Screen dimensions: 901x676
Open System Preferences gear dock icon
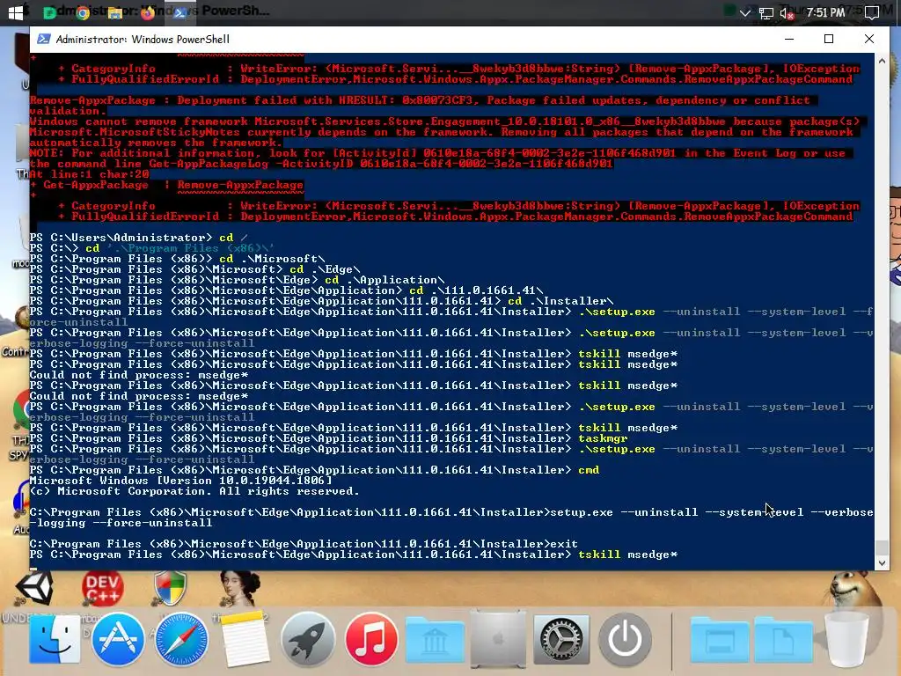pos(561,639)
